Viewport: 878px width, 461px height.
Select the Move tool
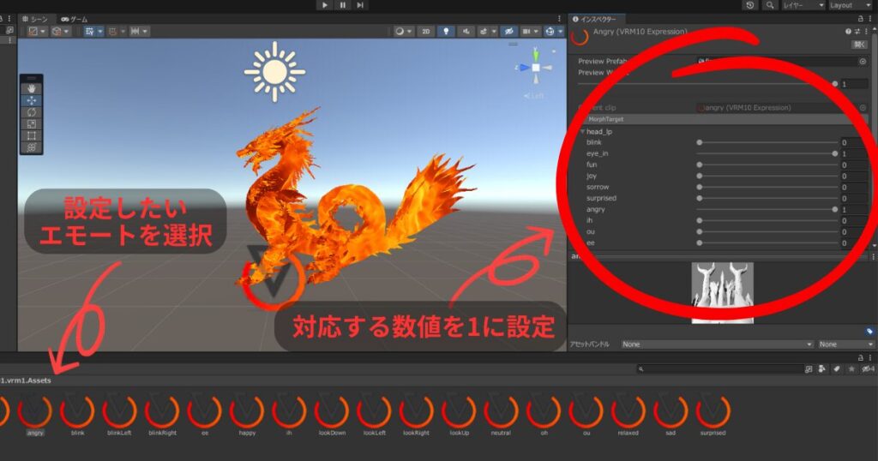[32, 100]
